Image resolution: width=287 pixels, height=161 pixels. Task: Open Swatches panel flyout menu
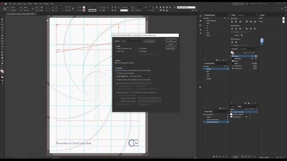click(x=257, y=49)
